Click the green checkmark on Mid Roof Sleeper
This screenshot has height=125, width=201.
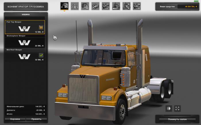[41, 55]
